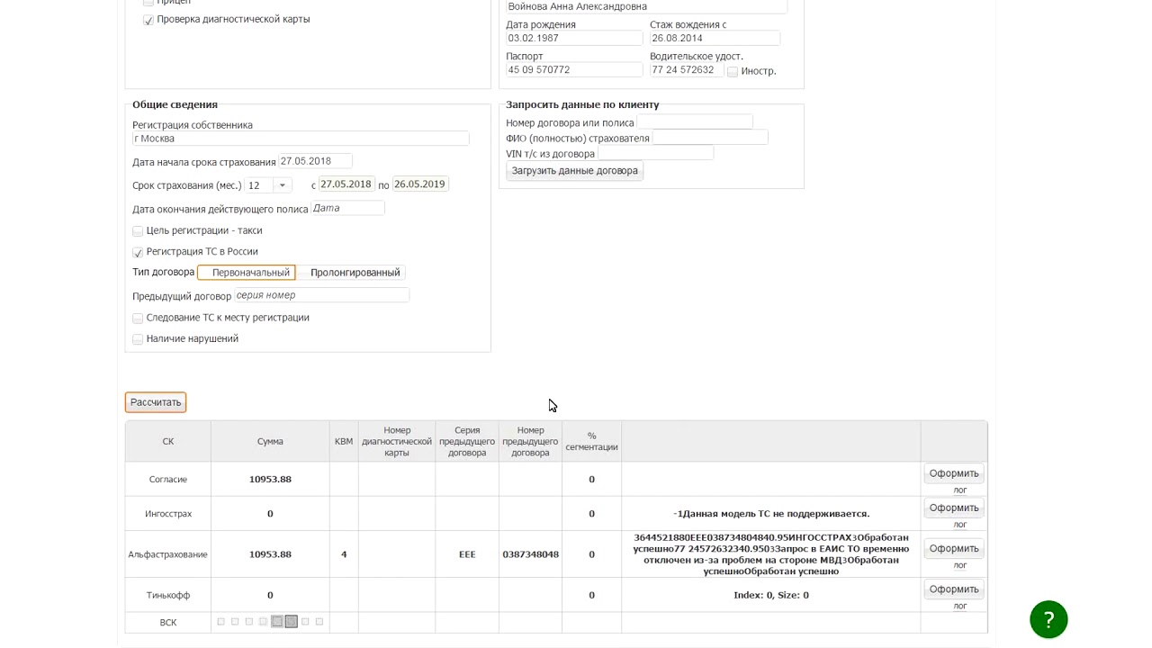Focus the 'Номер договора или полиса' field
Screen dimensions: 1152x648
694,122
